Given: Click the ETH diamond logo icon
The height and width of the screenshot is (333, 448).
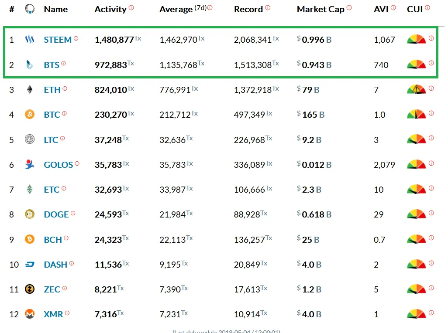Looking at the screenshot, I should [x=30, y=89].
